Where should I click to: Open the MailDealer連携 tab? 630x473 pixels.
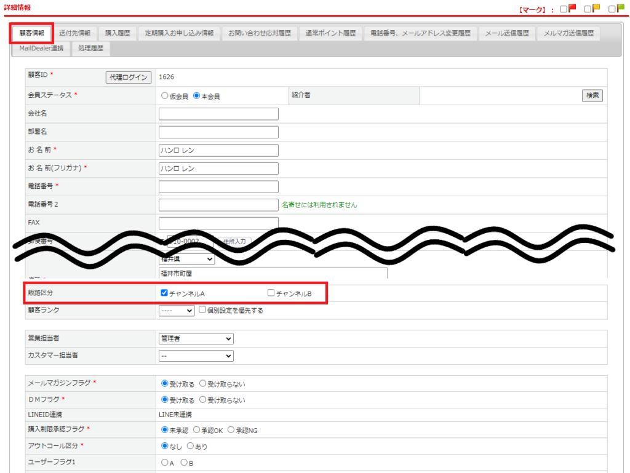(x=41, y=49)
